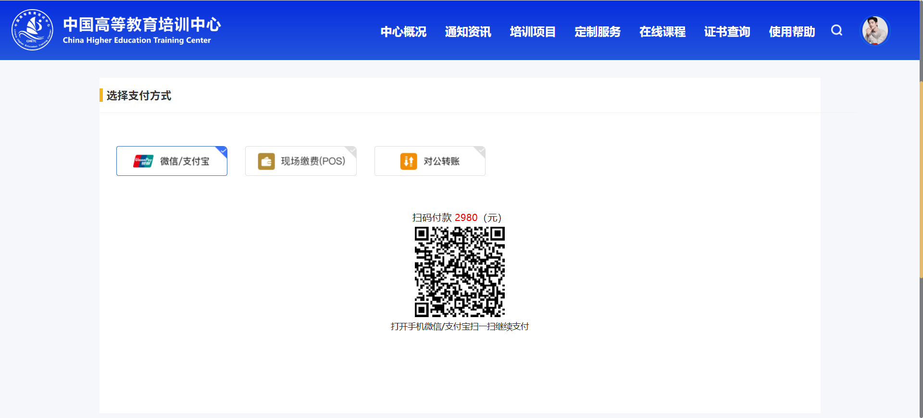
Task: Click the 2980 payment amount
Action: pyautogui.click(x=466, y=218)
